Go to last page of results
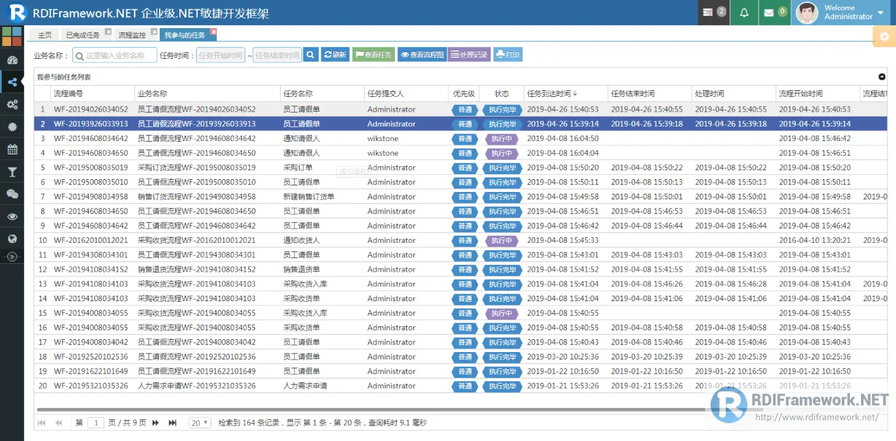Image resolution: width=896 pixels, height=441 pixels. pyautogui.click(x=173, y=423)
